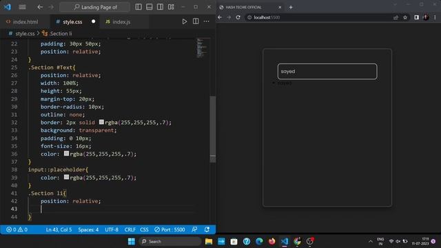Image resolution: width=441 pixels, height=248 pixels.
Task: Open the Chrome profile avatar
Action: coord(426,17)
